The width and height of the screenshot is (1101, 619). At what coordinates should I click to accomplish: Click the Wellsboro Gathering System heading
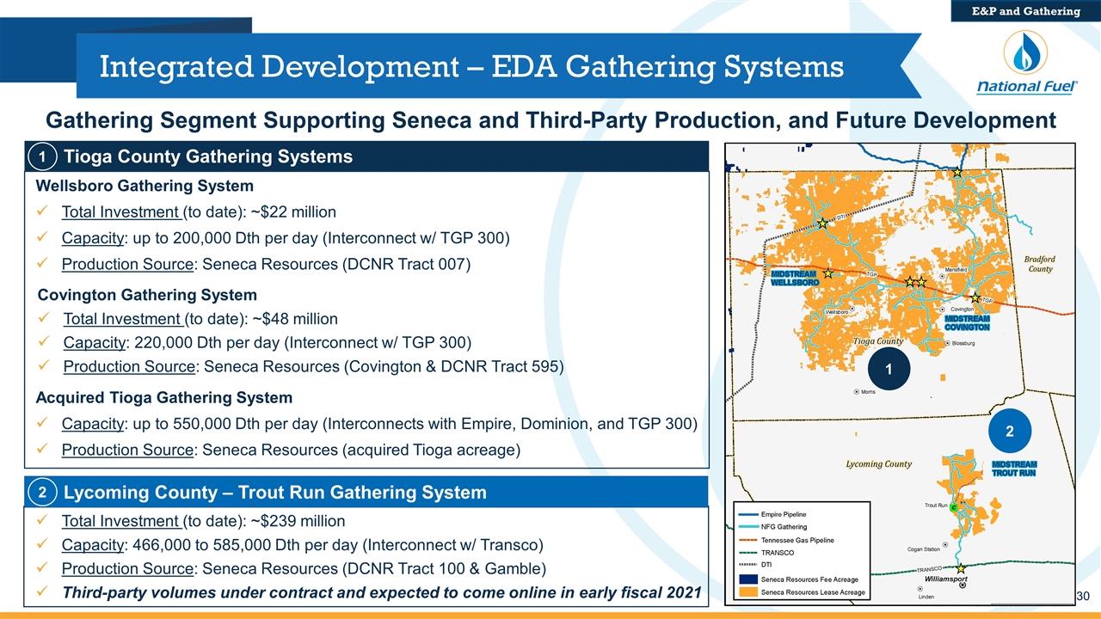(x=145, y=186)
